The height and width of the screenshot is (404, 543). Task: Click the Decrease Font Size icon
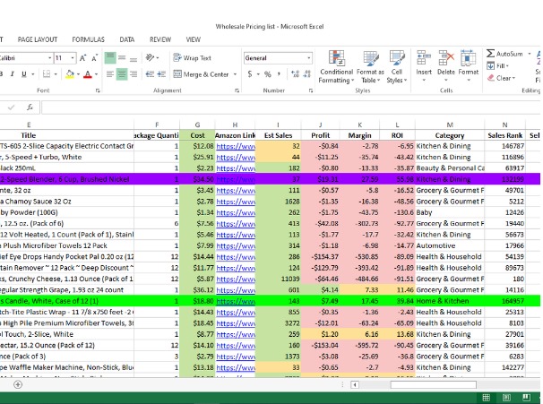(x=95, y=58)
